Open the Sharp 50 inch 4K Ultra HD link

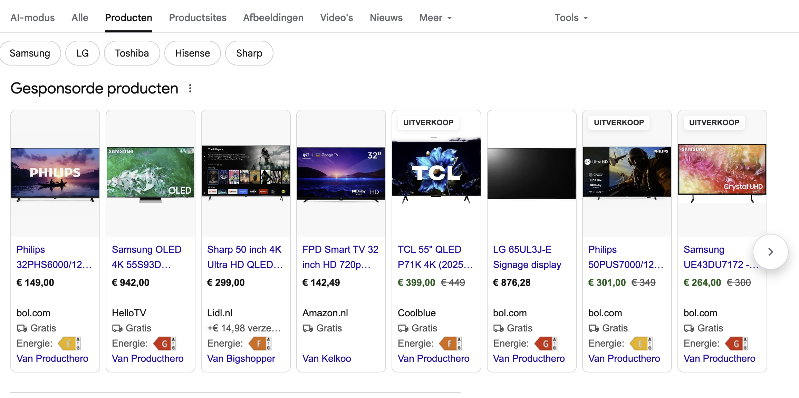click(x=245, y=257)
